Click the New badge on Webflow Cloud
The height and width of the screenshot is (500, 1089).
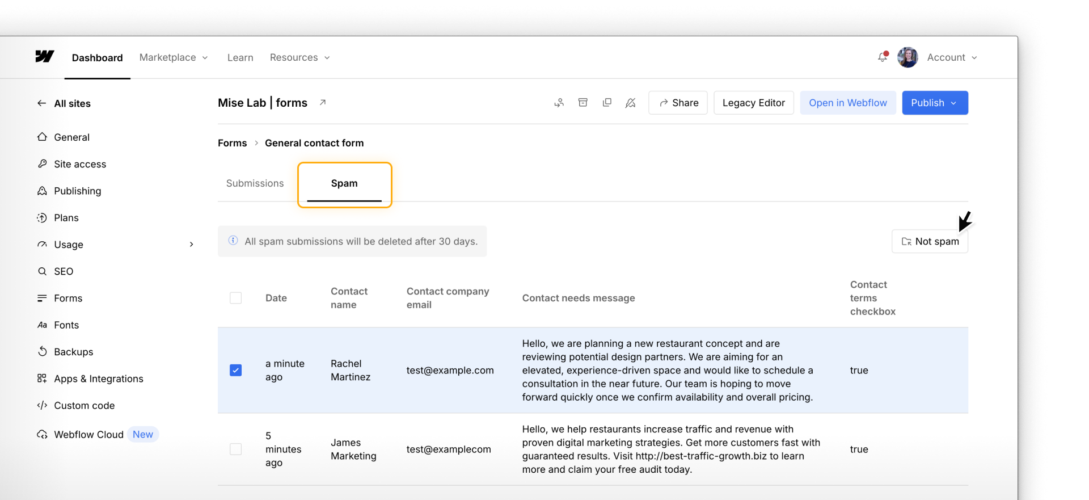click(x=143, y=435)
